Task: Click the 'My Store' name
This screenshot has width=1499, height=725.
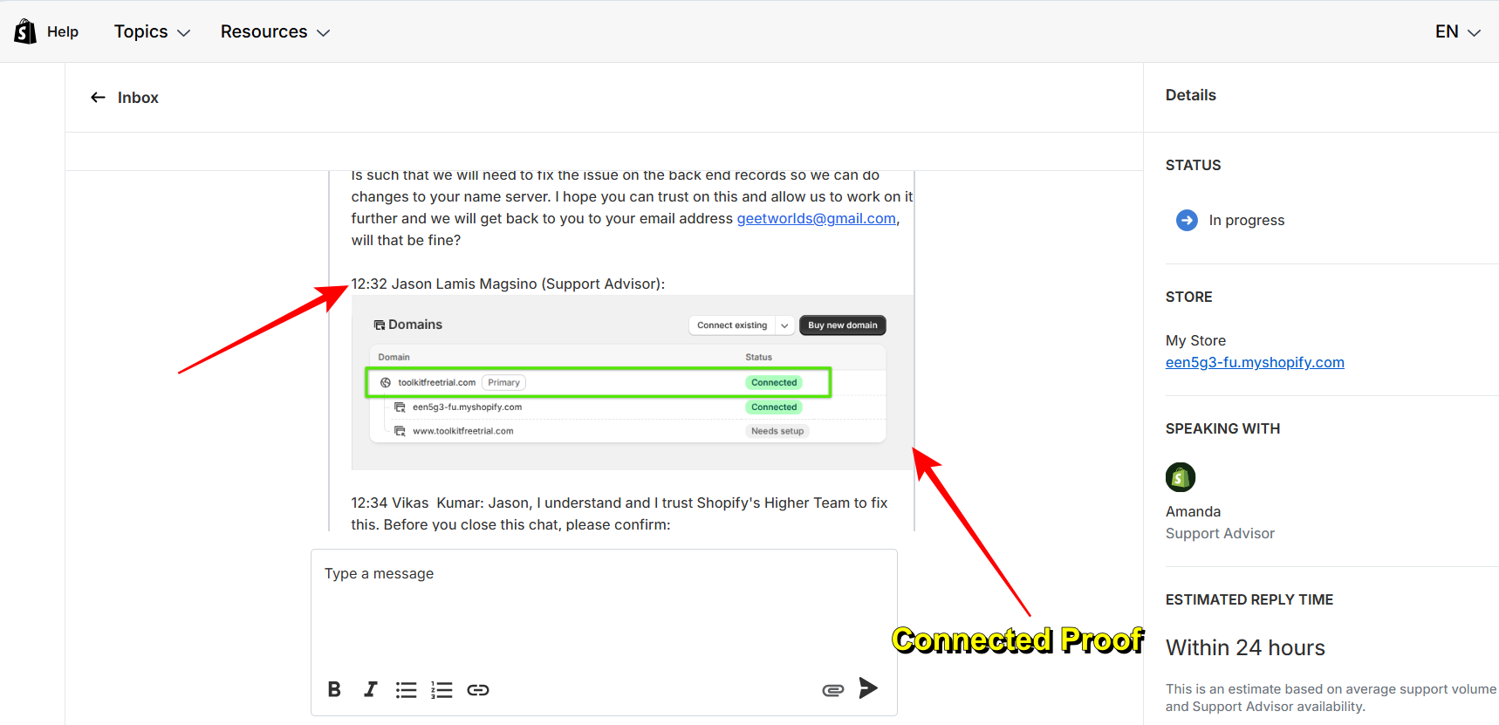Action: coord(1195,340)
